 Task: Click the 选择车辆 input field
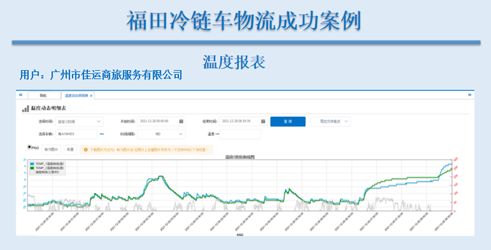(x=76, y=134)
